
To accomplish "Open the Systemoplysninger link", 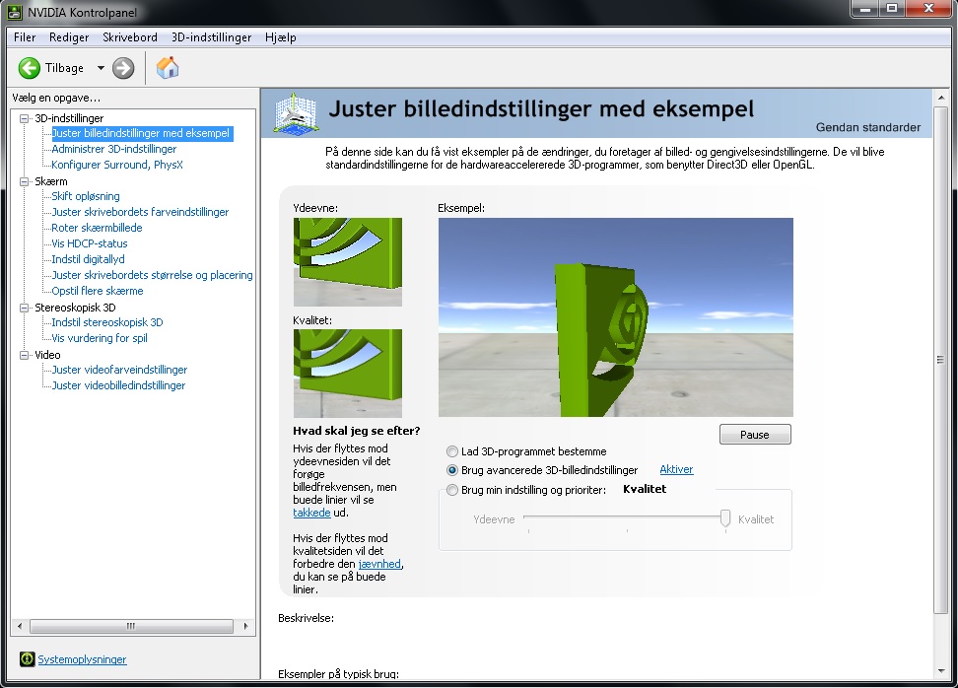I will (x=82, y=659).
